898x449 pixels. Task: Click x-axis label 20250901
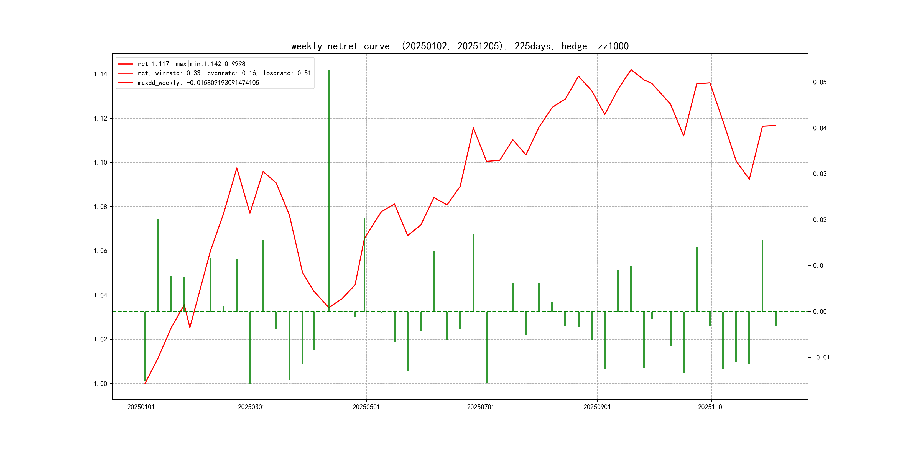(597, 407)
